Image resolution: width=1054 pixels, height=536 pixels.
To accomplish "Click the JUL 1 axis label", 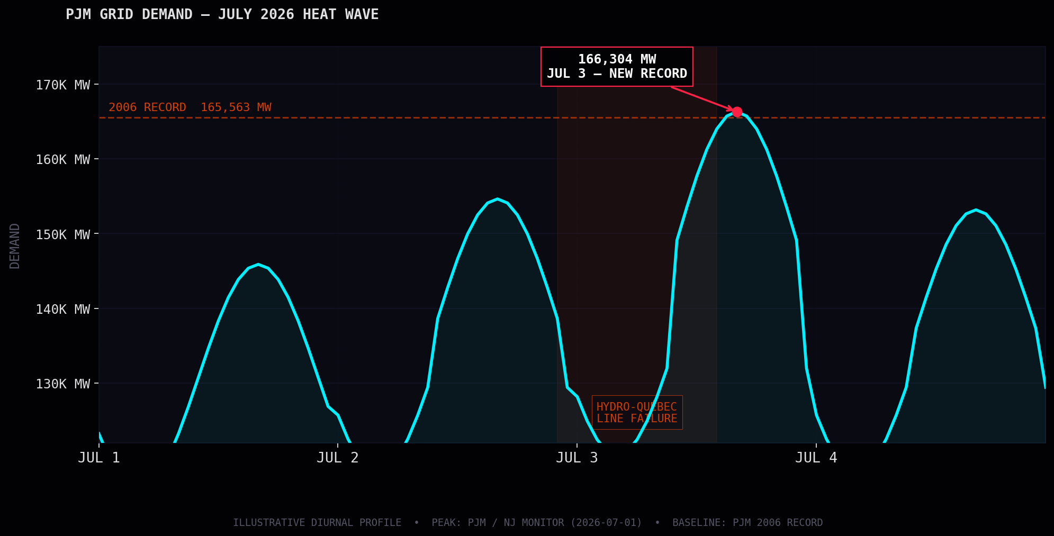I will [99, 458].
